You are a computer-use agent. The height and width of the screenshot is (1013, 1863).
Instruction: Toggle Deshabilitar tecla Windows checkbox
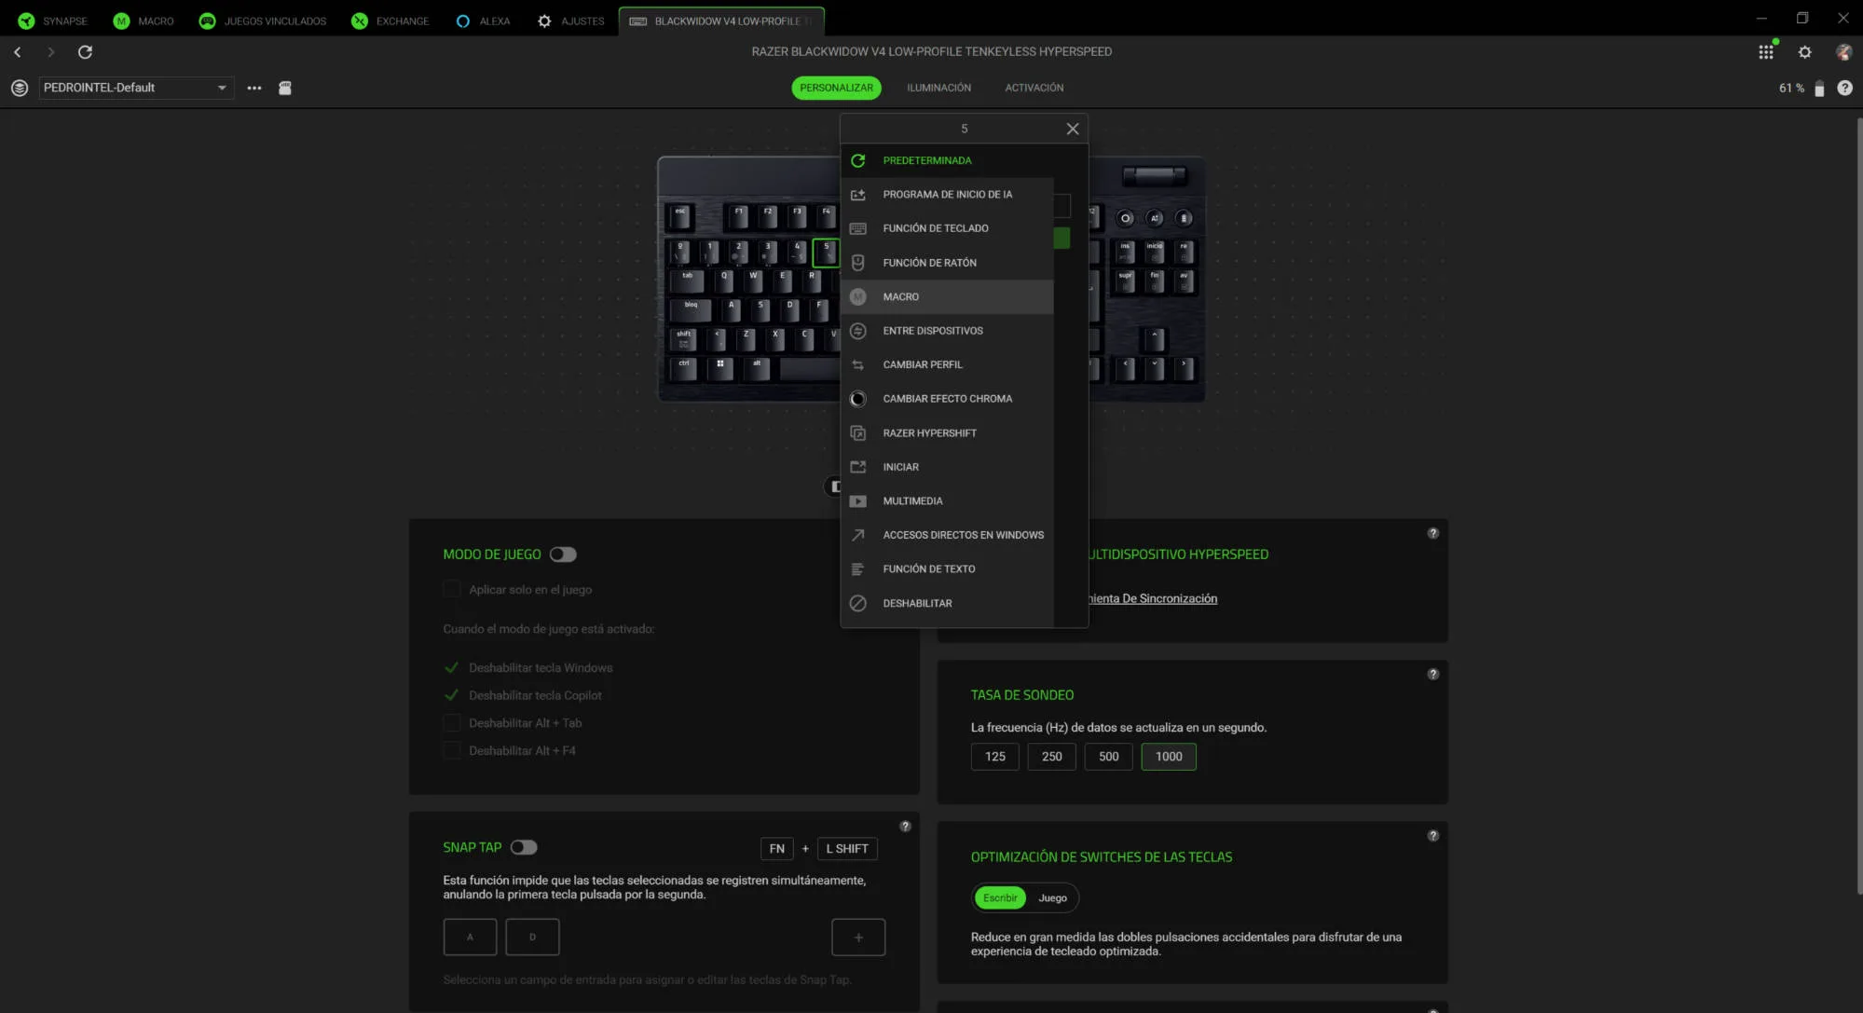click(x=452, y=668)
